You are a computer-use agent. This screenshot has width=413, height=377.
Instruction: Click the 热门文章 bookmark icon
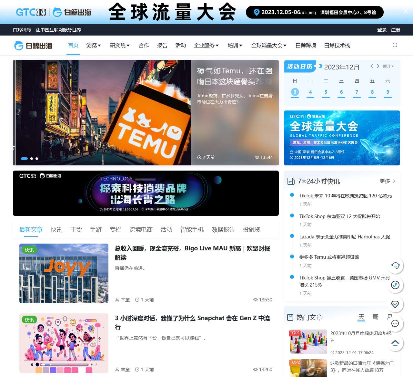point(290,317)
